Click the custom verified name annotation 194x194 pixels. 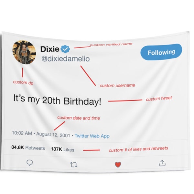(111, 44)
